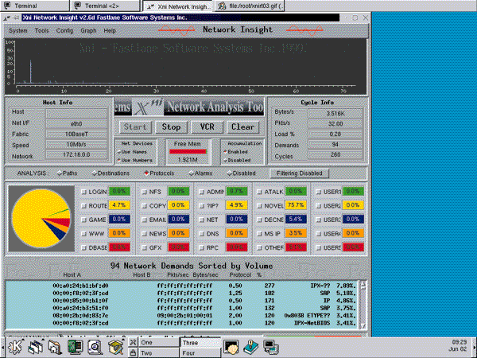The height and width of the screenshot is (358, 477).
Task: Open the Graph menu
Action: click(87, 31)
